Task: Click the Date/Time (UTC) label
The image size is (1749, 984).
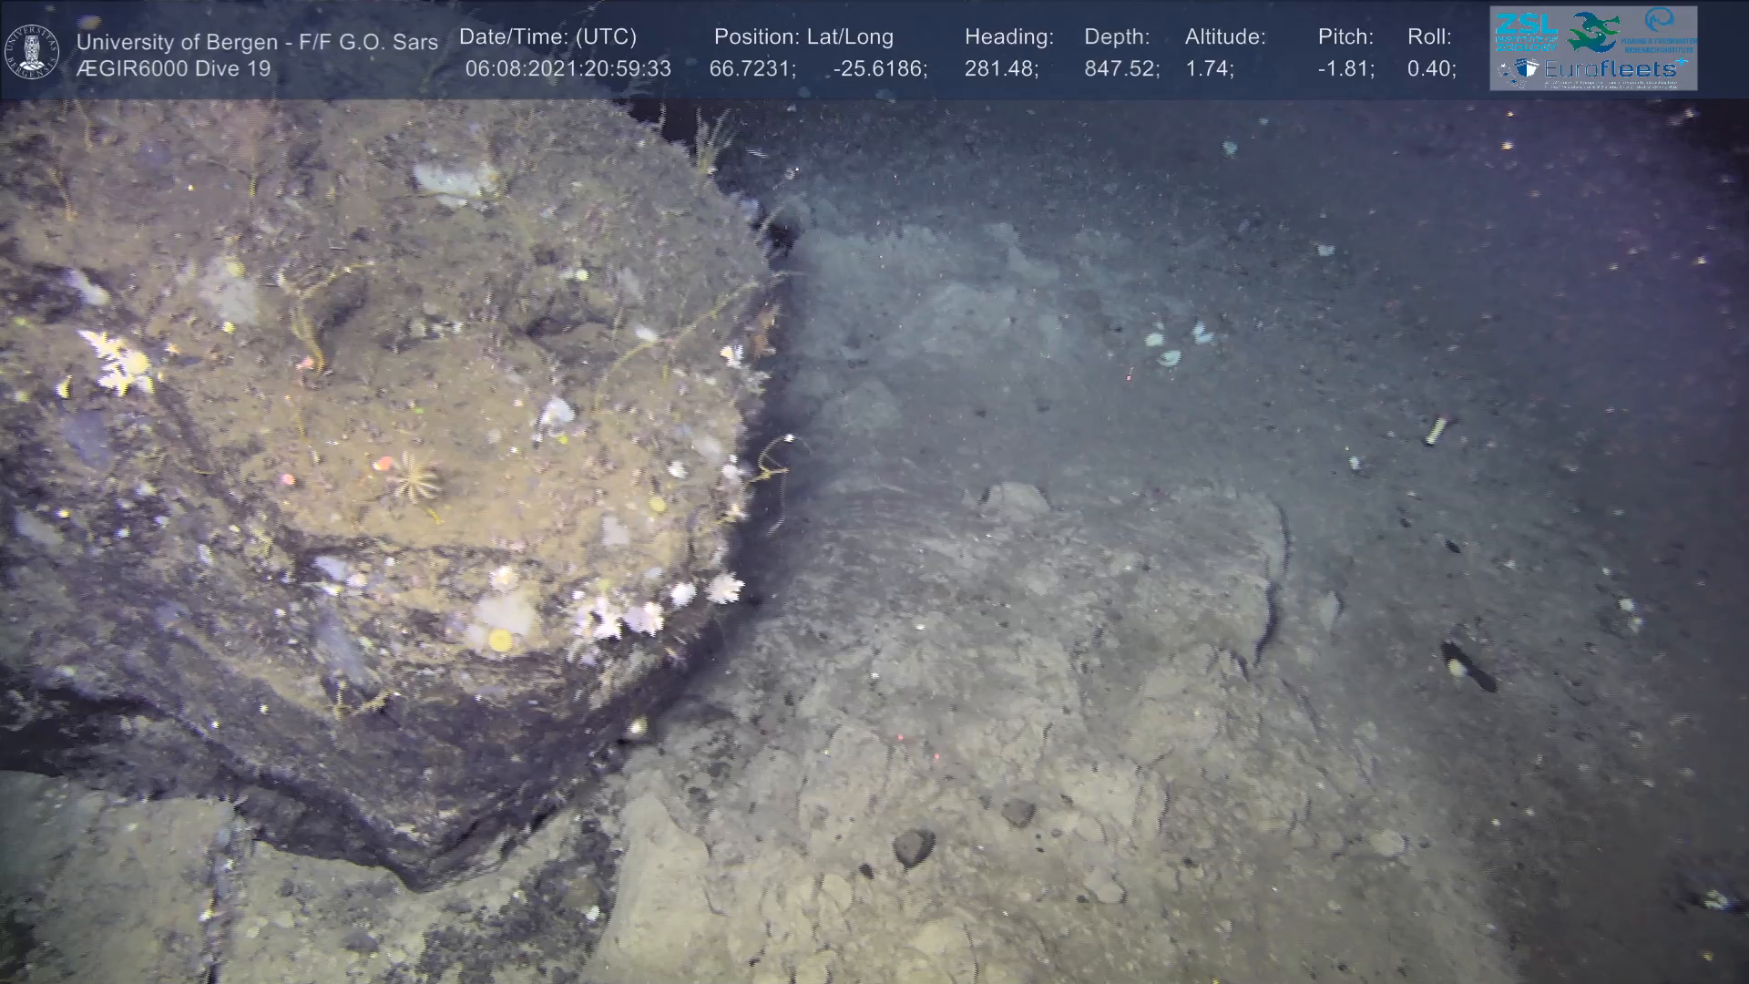Action: pos(547,37)
